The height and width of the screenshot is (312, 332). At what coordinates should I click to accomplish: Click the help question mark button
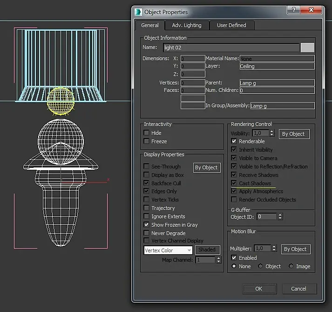293,10
